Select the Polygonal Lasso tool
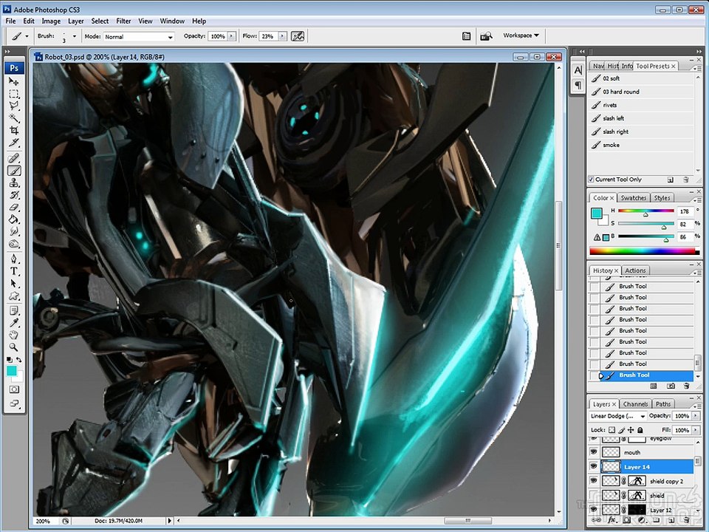Image resolution: width=709 pixels, height=532 pixels. click(x=14, y=106)
